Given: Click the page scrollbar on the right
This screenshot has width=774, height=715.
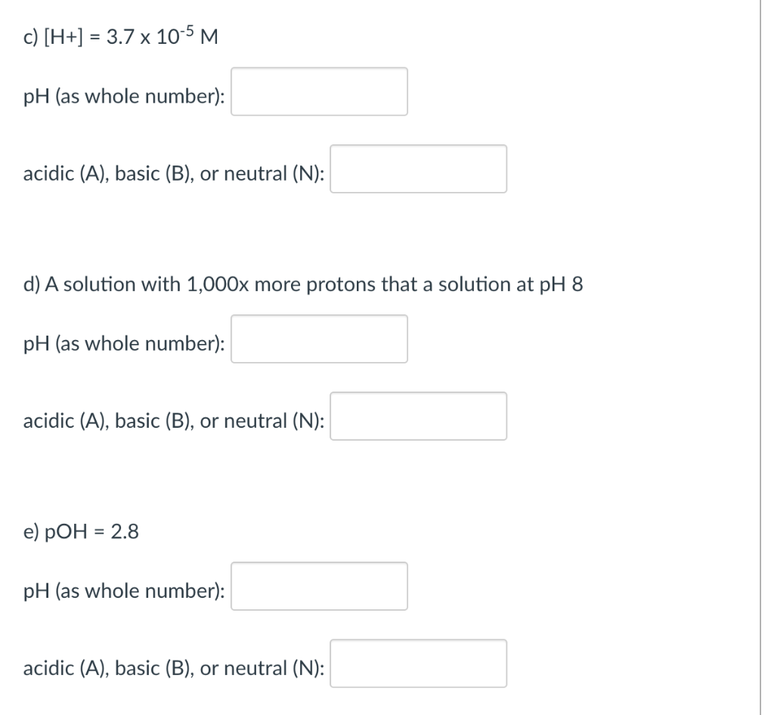Looking at the screenshot, I should pyautogui.click(x=767, y=355).
